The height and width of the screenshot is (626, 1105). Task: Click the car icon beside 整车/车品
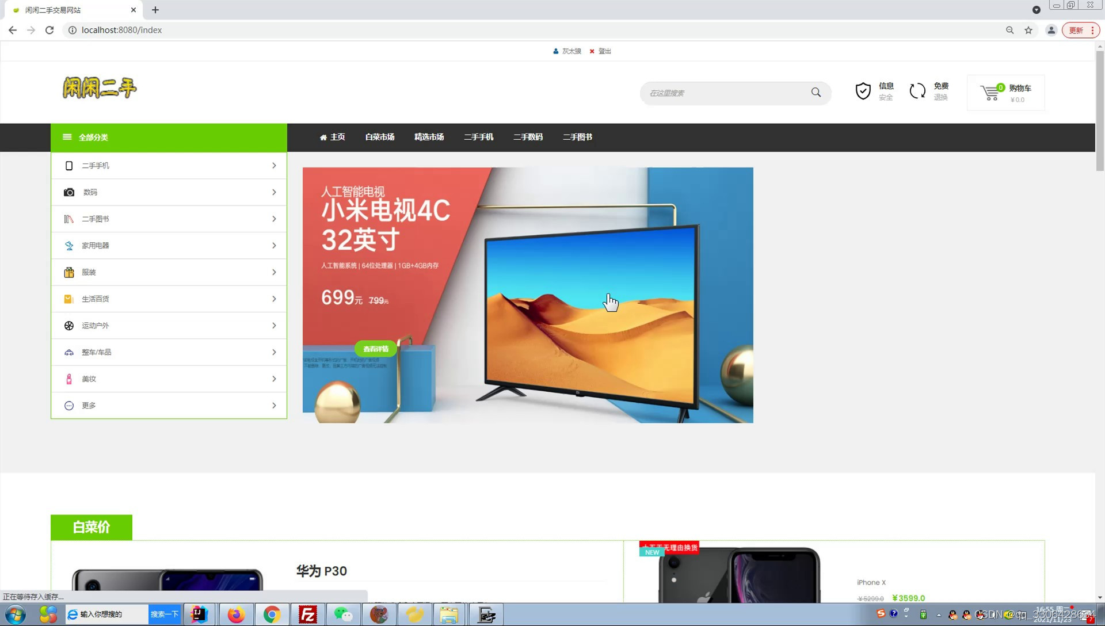click(69, 352)
